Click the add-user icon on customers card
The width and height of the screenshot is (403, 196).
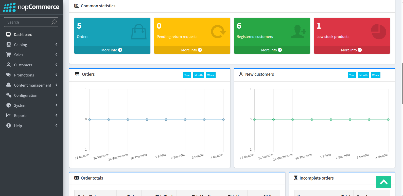299,32
